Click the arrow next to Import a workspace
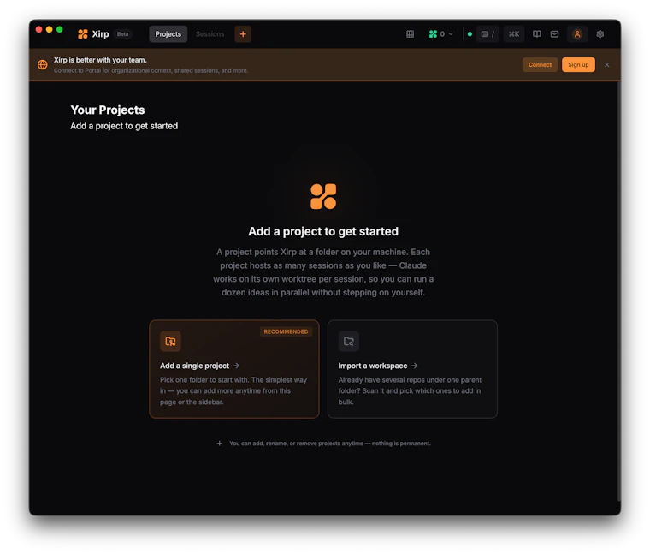This screenshot has width=650, height=554. 415,366
